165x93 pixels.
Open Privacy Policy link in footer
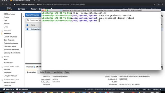coord(146,89)
